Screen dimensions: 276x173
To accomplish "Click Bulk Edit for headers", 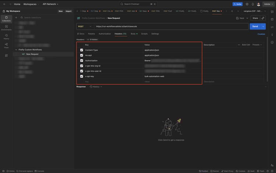I will point(246,45).
